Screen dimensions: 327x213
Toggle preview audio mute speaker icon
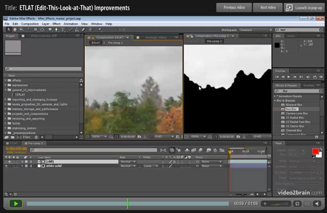[x=308, y=77]
